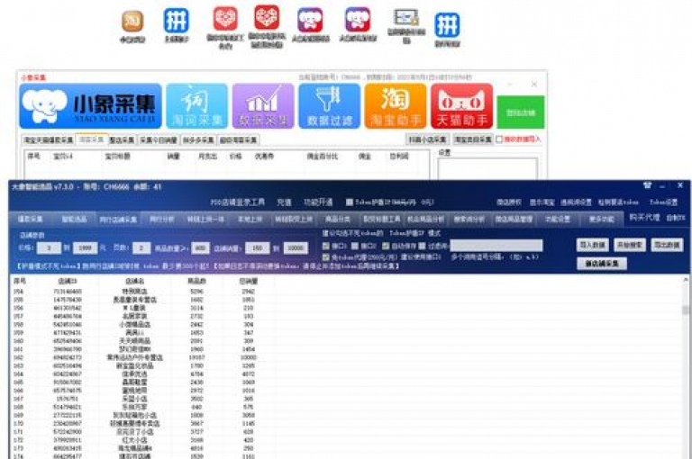Click the skin shirt icon in the blue title bar
This screenshot has height=459, width=692.
648,185
